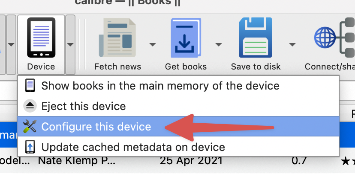Viewport: 355px width, 174px height.
Task: Expand the Get books dropdown arrow
Action: [x=219, y=44]
